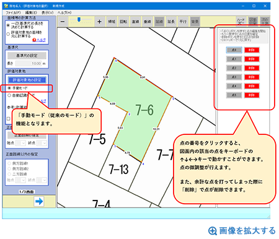279x239 pixels.
Task: Click the ハードコピー button in the toolbar
Action: pos(241,22)
